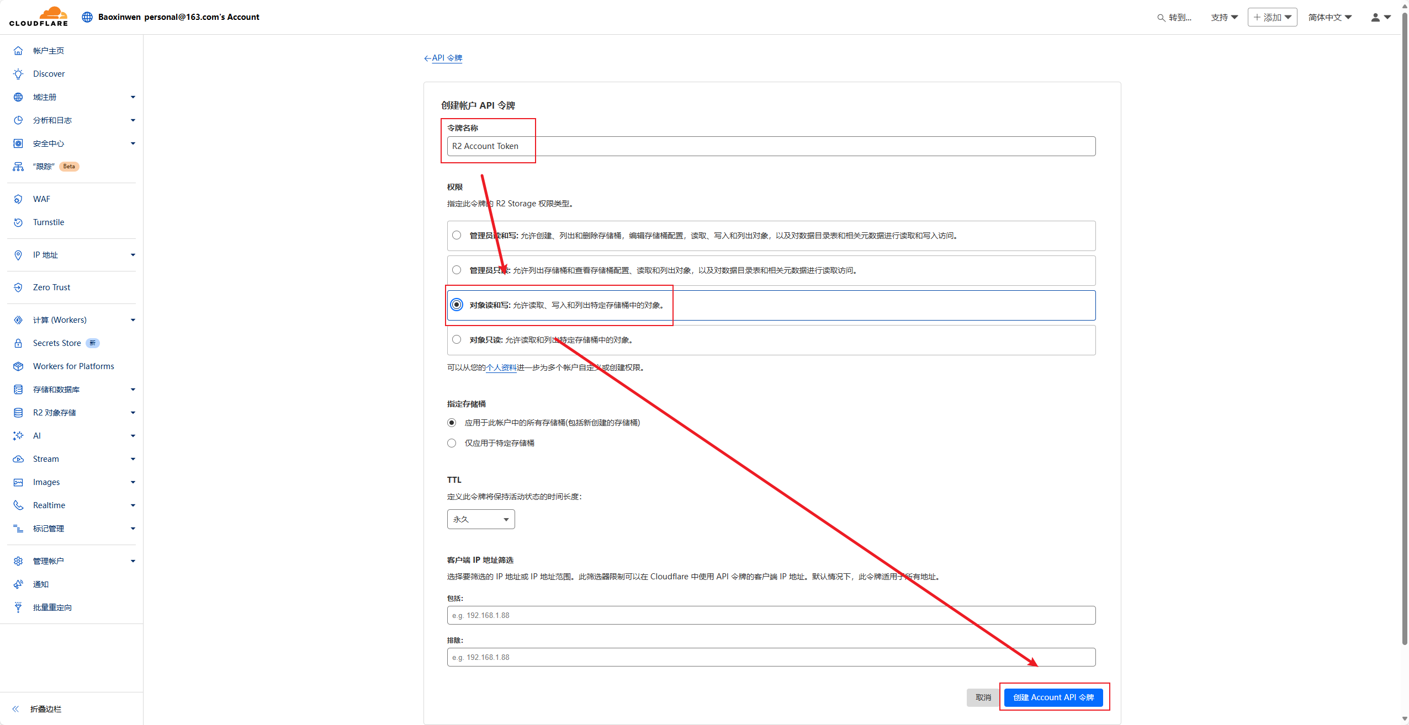
Task: Click the R2 对象存储 icon
Action: pyautogui.click(x=18, y=413)
